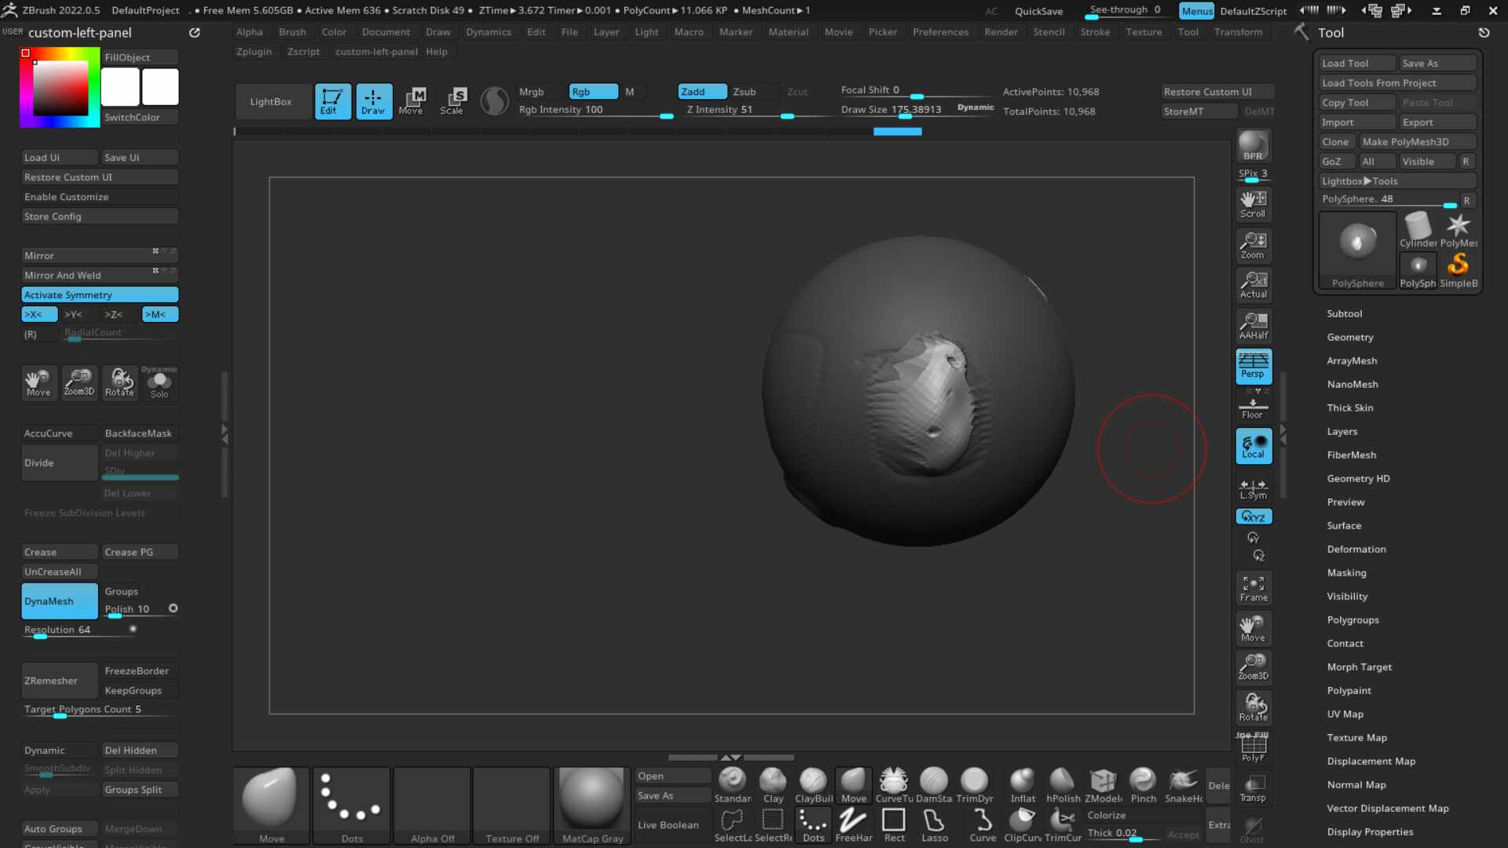Click the Scroll canvas icon

pos(1253,204)
